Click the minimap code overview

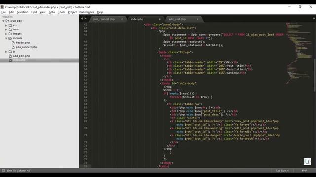point(299,53)
